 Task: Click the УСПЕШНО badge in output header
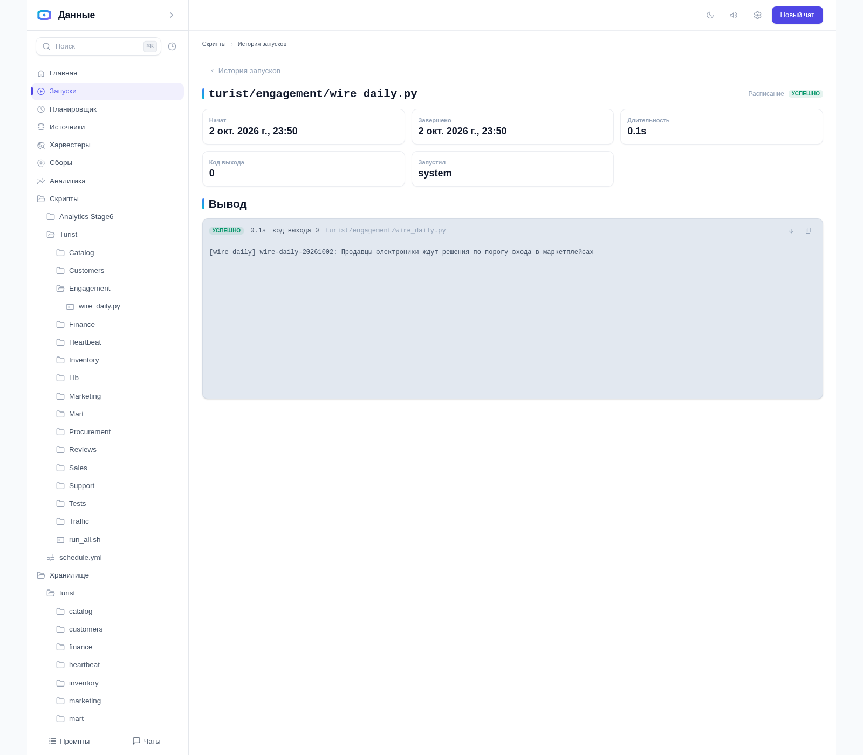coord(227,231)
